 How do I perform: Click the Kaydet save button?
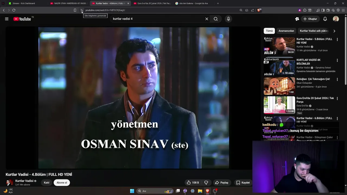[243, 183]
